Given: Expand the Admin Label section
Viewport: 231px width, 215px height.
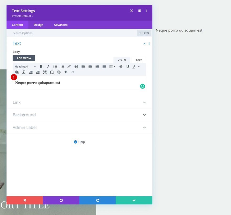Looking at the screenshot, I should pyautogui.click(x=79, y=127).
